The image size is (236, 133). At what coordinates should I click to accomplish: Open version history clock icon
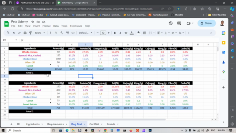click(170, 23)
